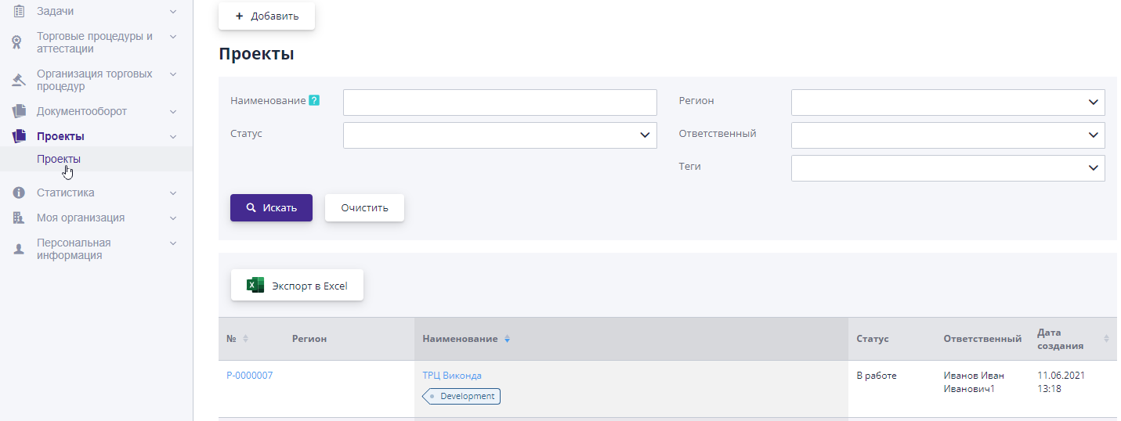Viewport: 1121px width, 421px height.
Task: Open the Статус dropdown
Action: click(x=500, y=135)
